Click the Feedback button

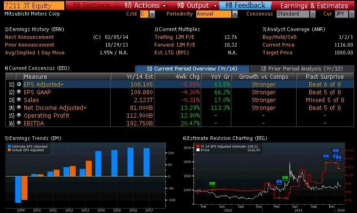(245, 5)
